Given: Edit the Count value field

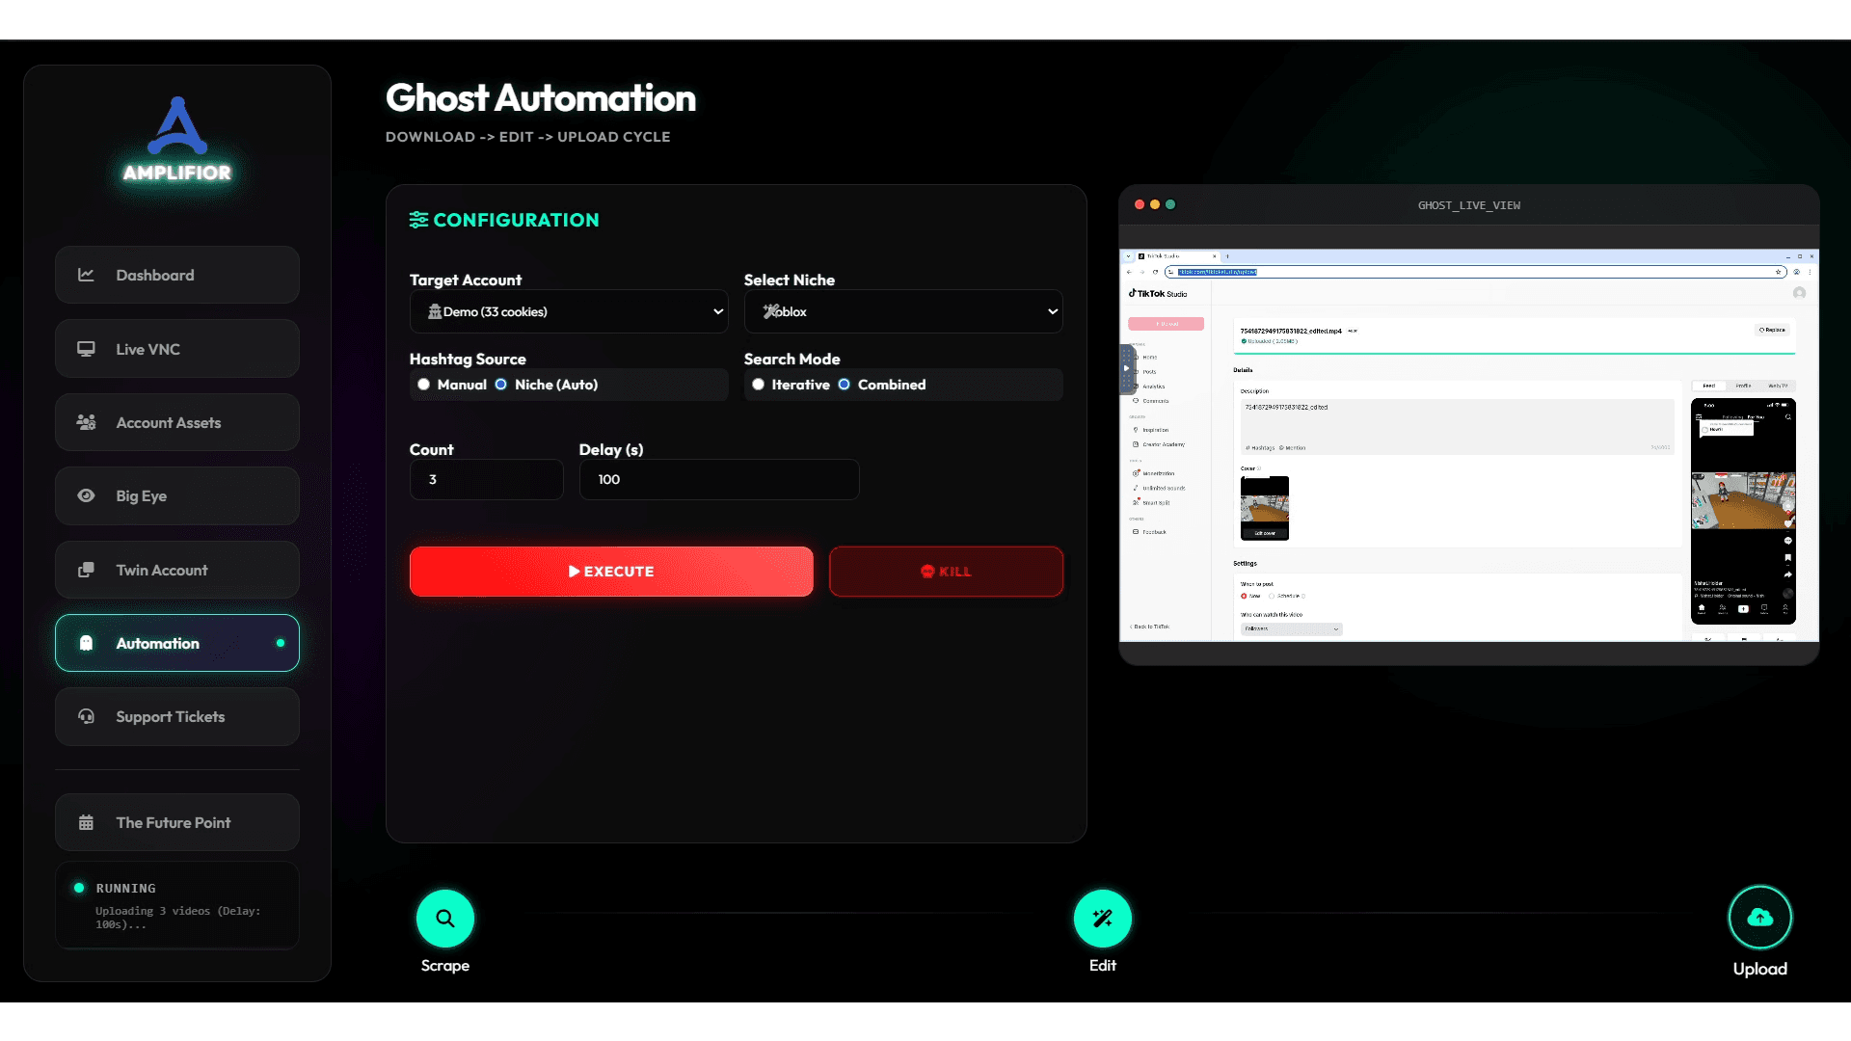Looking at the screenshot, I should point(486,479).
